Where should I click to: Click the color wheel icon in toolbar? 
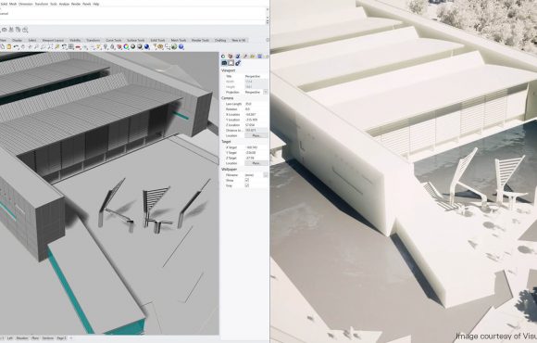pos(126,46)
